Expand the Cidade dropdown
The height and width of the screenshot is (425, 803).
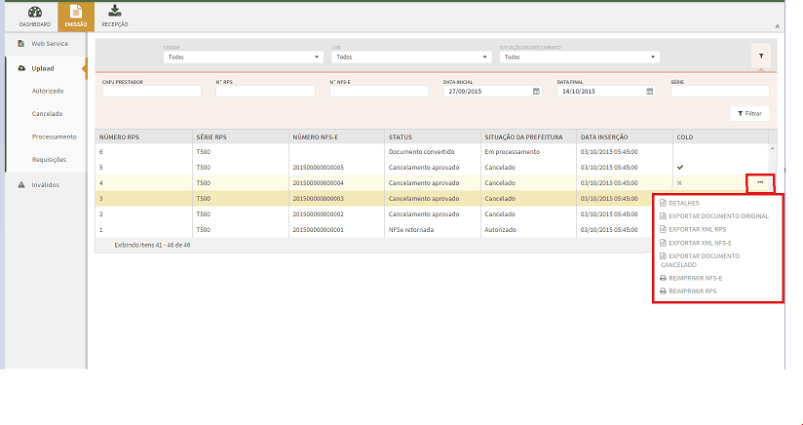pyautogui.click(x=244, y=58)
